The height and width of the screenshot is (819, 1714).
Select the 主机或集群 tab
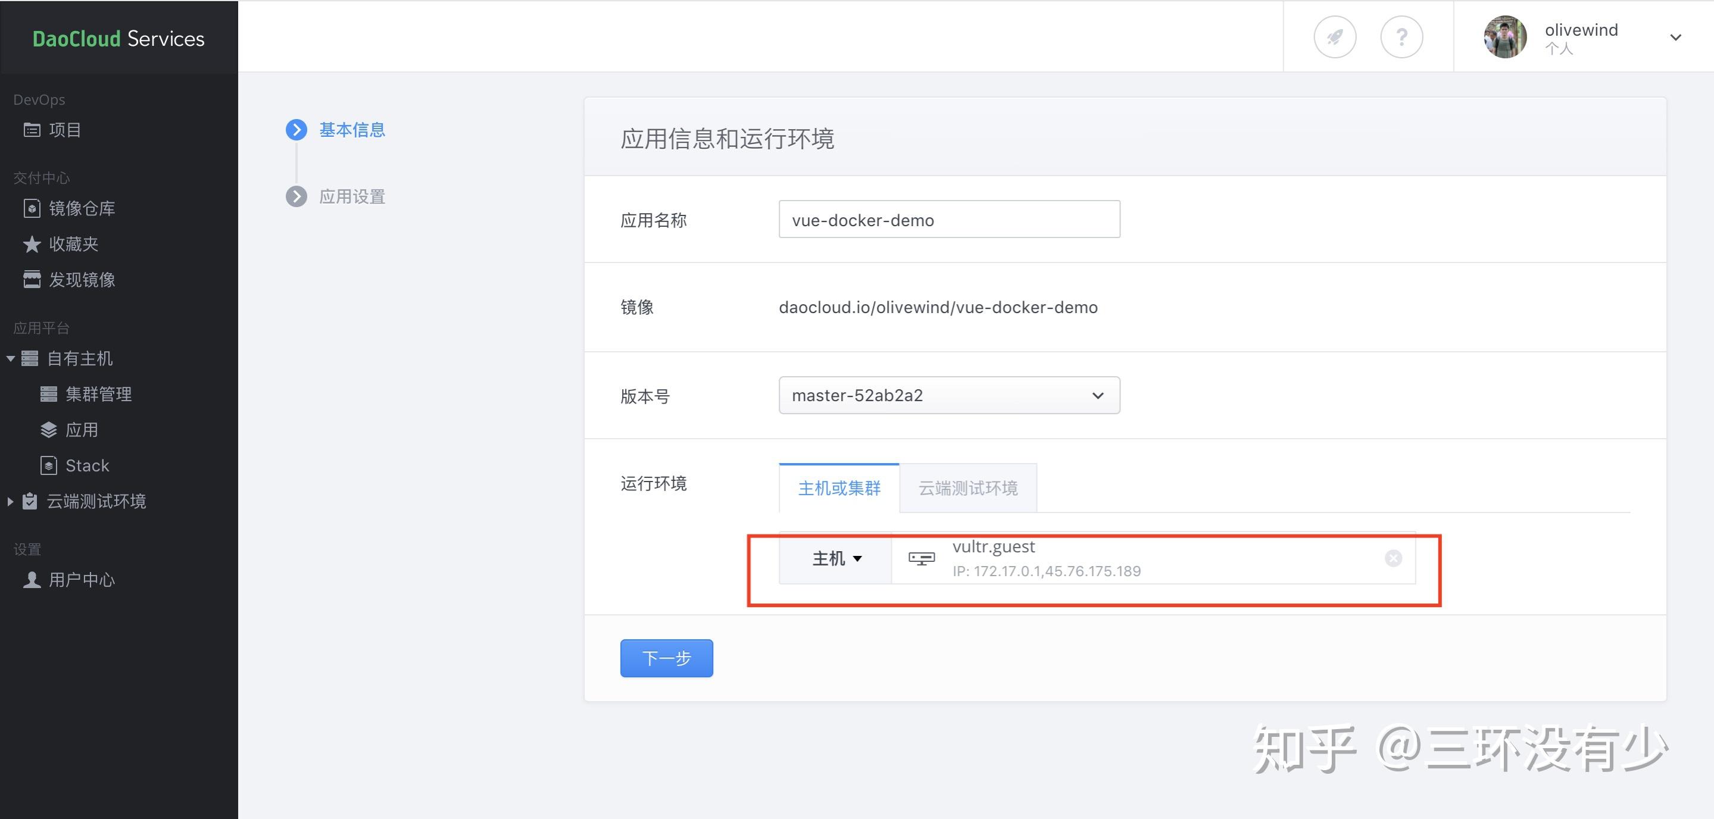point(838,488)
